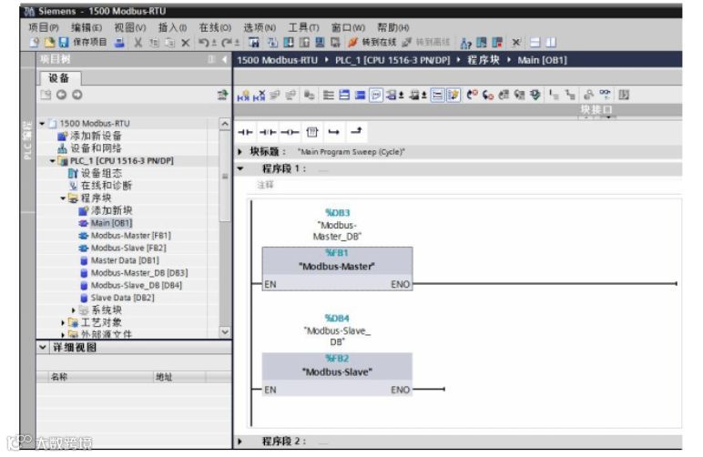
Task: Click the New project icon
Action: [x=34, y=42]
